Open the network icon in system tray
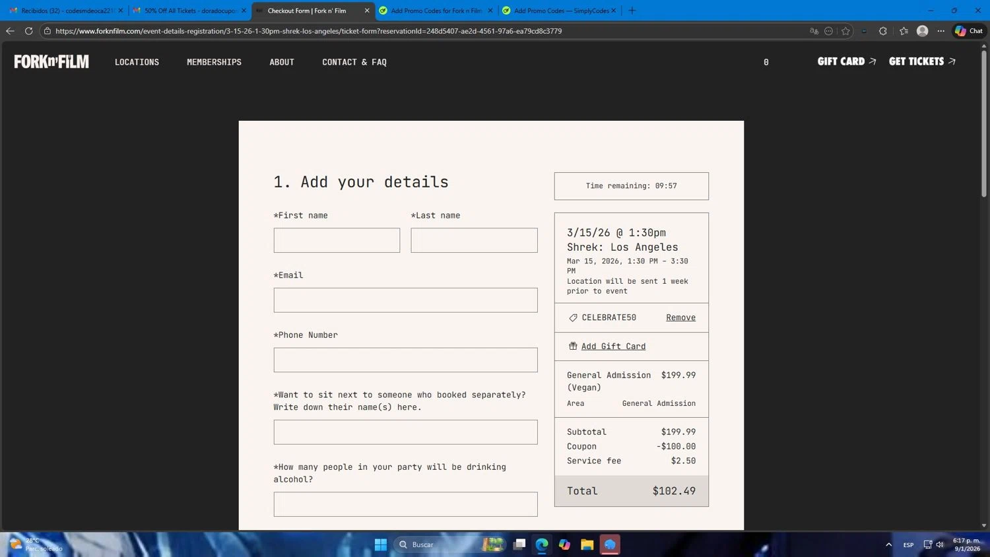This screenshot has height=557, width=990. [x=927, y=544]
